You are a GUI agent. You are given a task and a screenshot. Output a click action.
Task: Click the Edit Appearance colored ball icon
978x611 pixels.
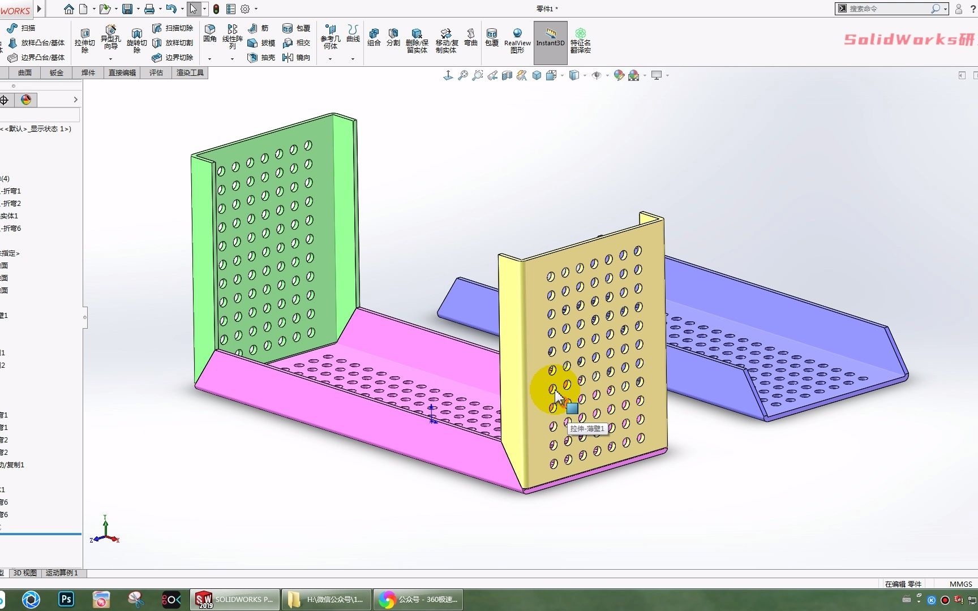[618, 75]
